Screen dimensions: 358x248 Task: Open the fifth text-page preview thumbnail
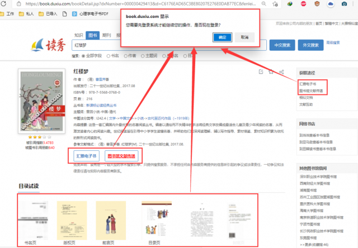pos(202,221)
